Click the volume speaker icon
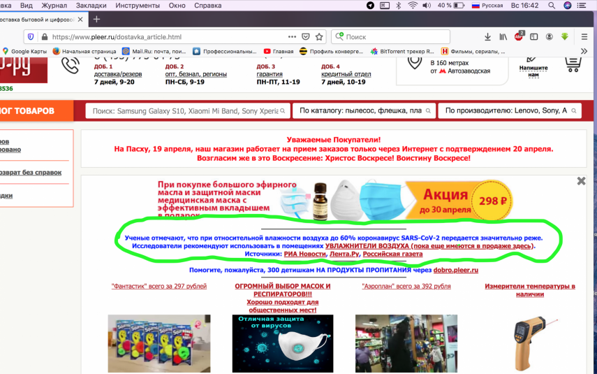 tap(427, 6)
